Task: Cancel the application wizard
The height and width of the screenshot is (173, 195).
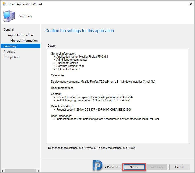Action: (179, 167)
